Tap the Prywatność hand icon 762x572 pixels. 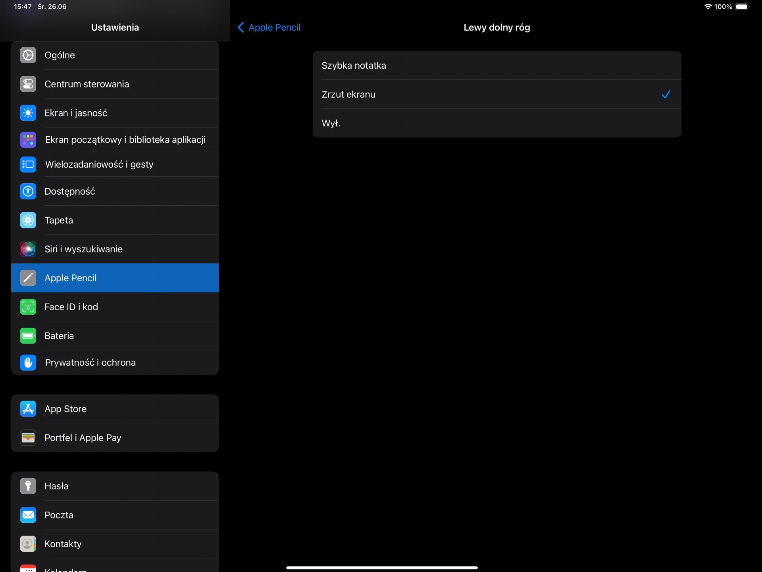point(28,363)
